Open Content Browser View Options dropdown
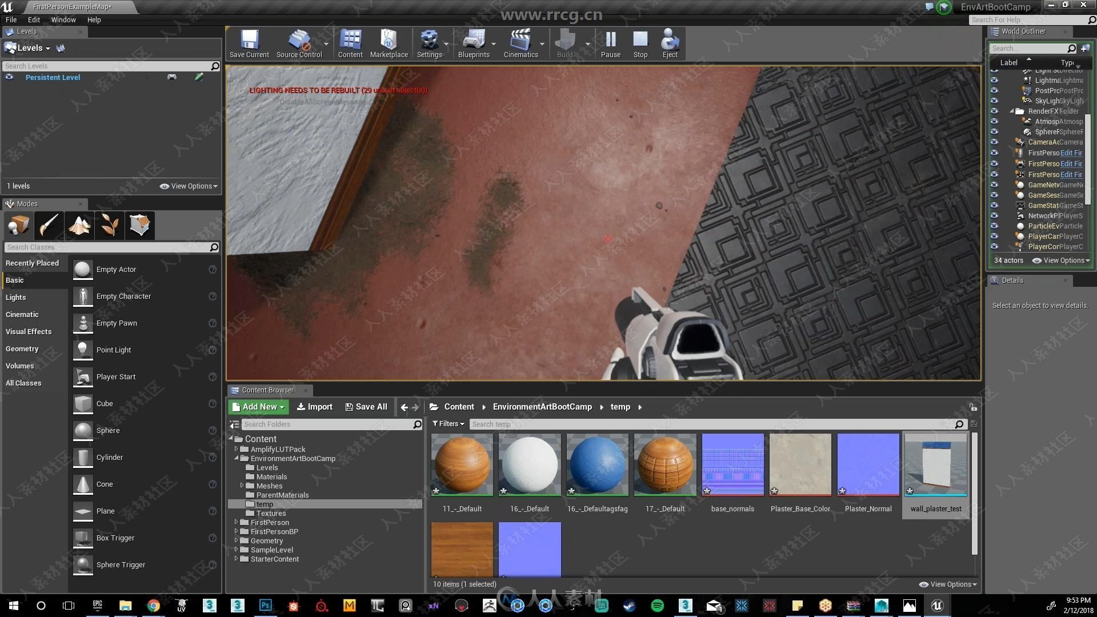 pos(948,584)
